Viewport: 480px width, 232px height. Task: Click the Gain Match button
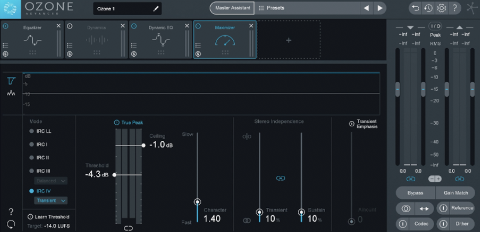455,193
